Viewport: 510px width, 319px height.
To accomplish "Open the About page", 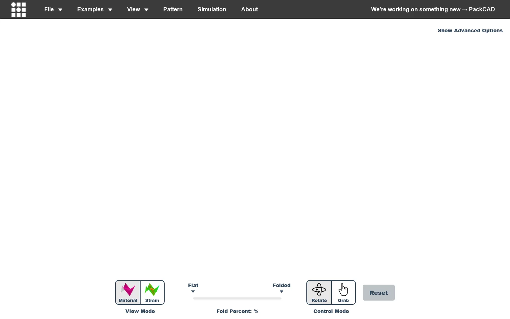I will coord(249,10).
